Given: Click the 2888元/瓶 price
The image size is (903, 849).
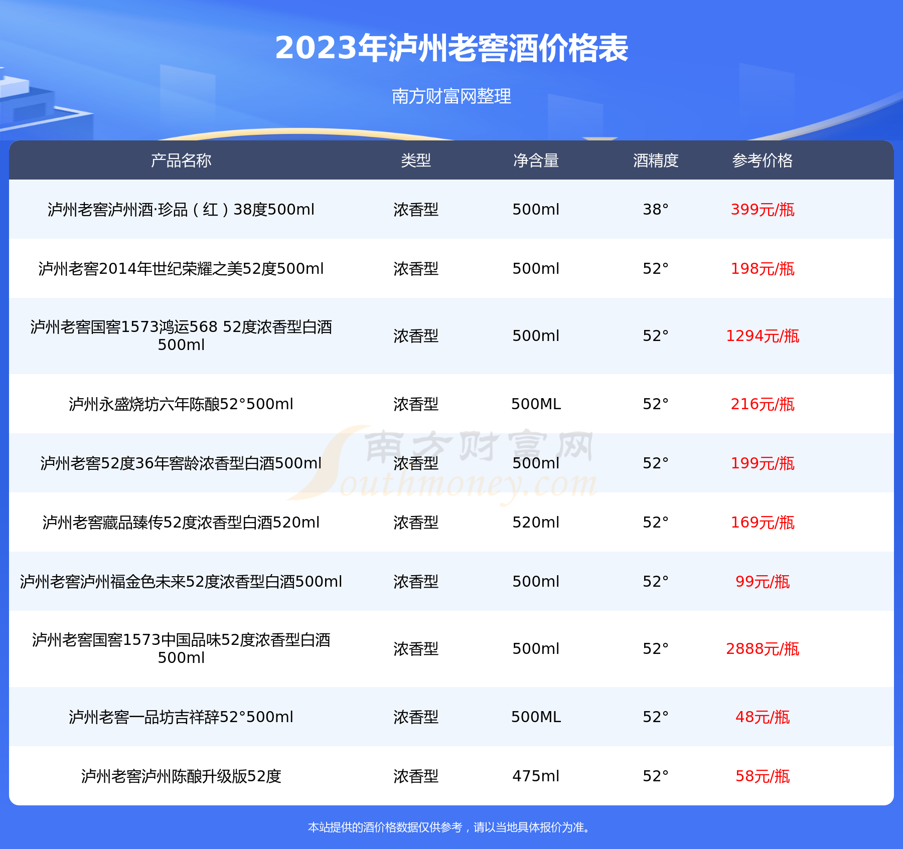Looking at the screenshot, I should point(763,648).
